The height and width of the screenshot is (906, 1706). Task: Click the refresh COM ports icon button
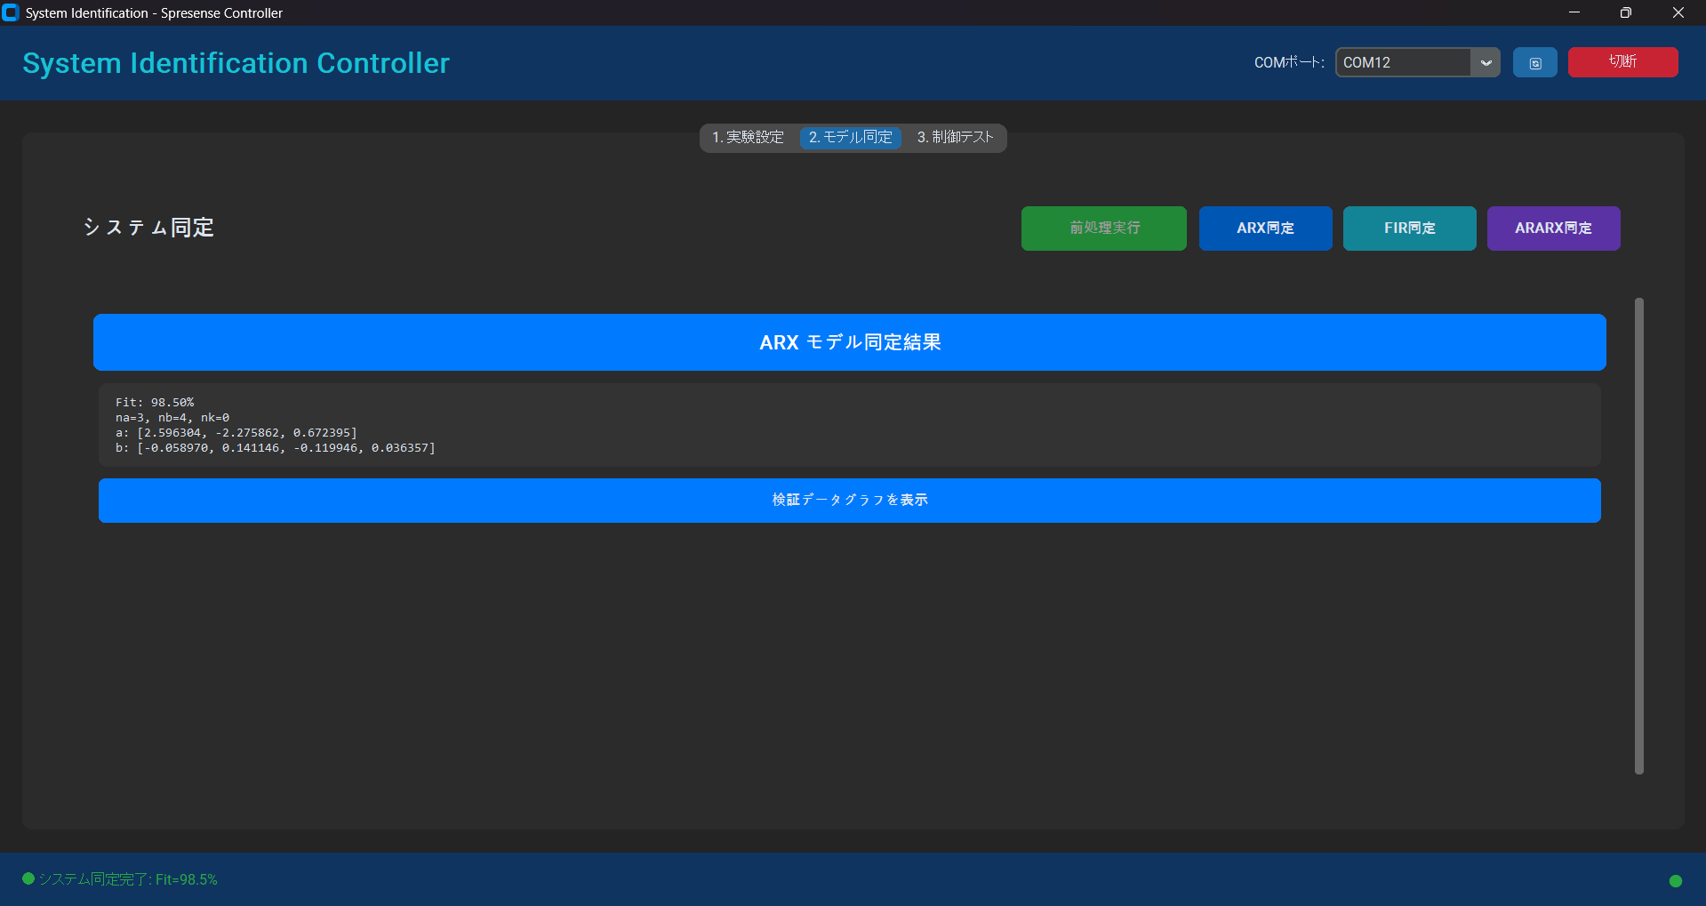(1534, 63)
